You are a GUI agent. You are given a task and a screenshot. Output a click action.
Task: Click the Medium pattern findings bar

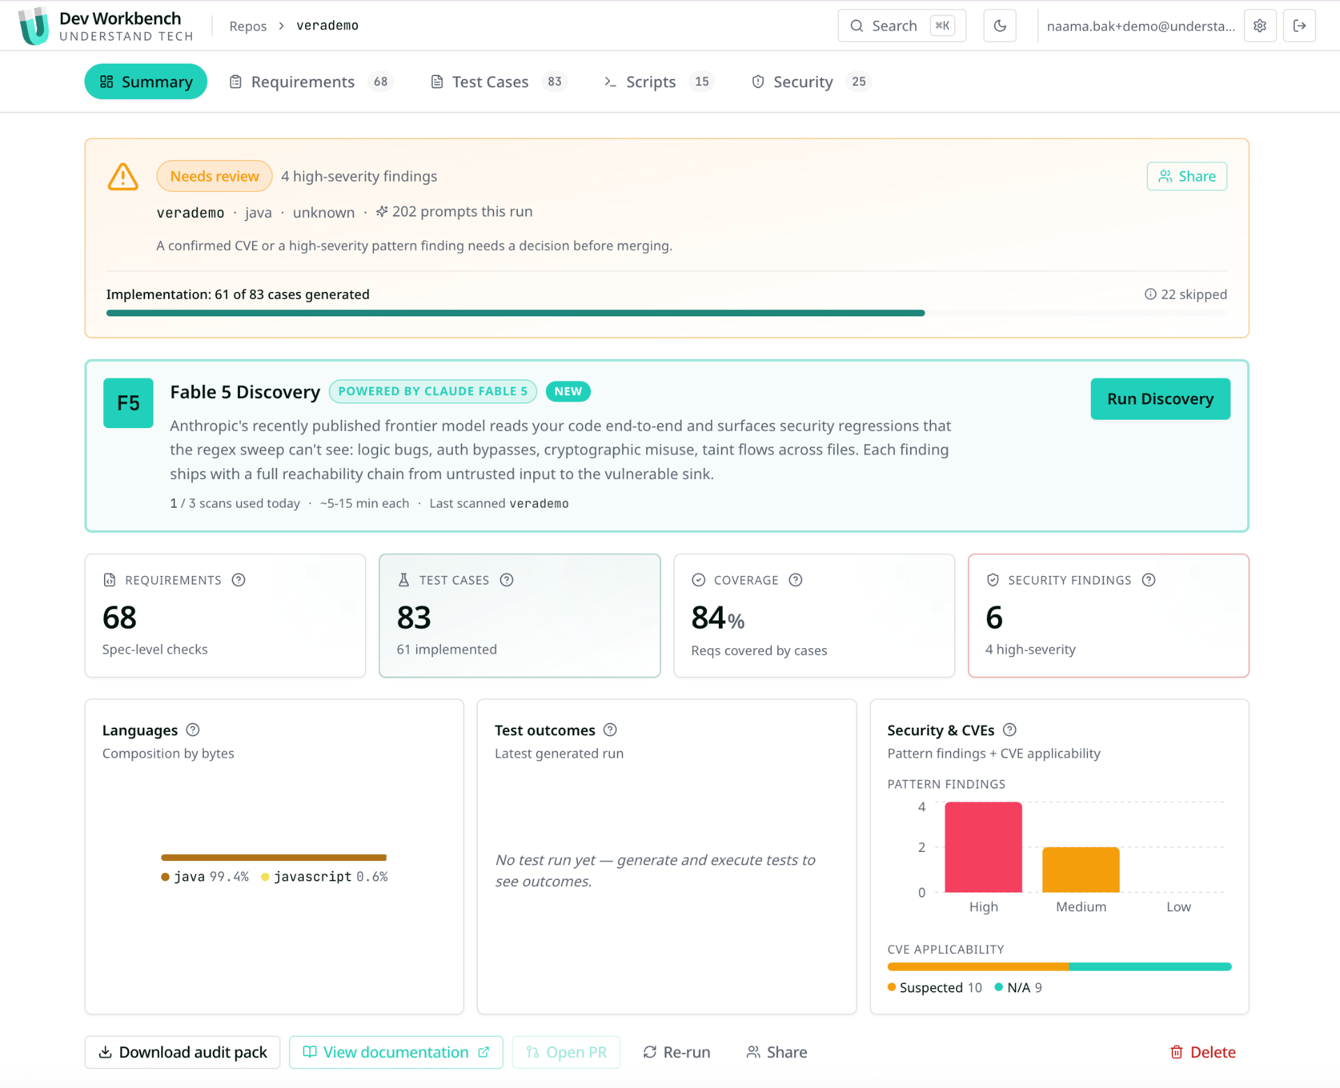[x=1081, y=869]
